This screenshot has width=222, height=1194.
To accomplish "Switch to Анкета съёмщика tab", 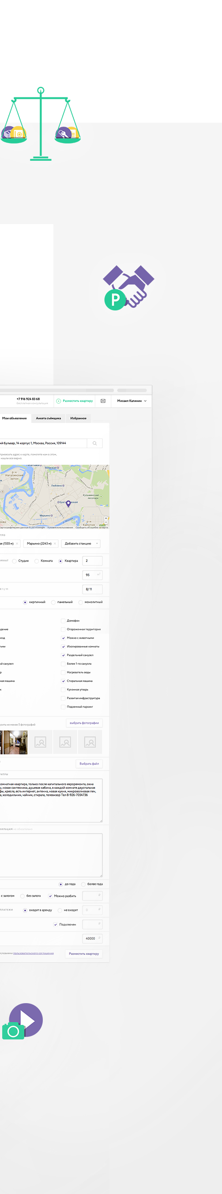I will [49, 418].
